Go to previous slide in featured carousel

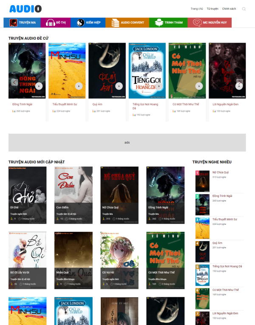[x=14, y=82]
